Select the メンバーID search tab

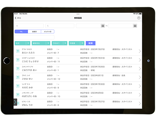(48, 32)
